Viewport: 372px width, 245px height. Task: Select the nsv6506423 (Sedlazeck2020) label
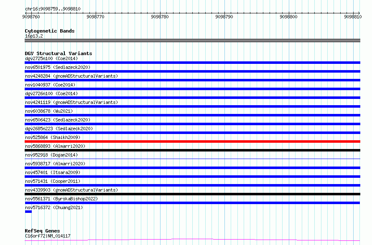point(58,120)
